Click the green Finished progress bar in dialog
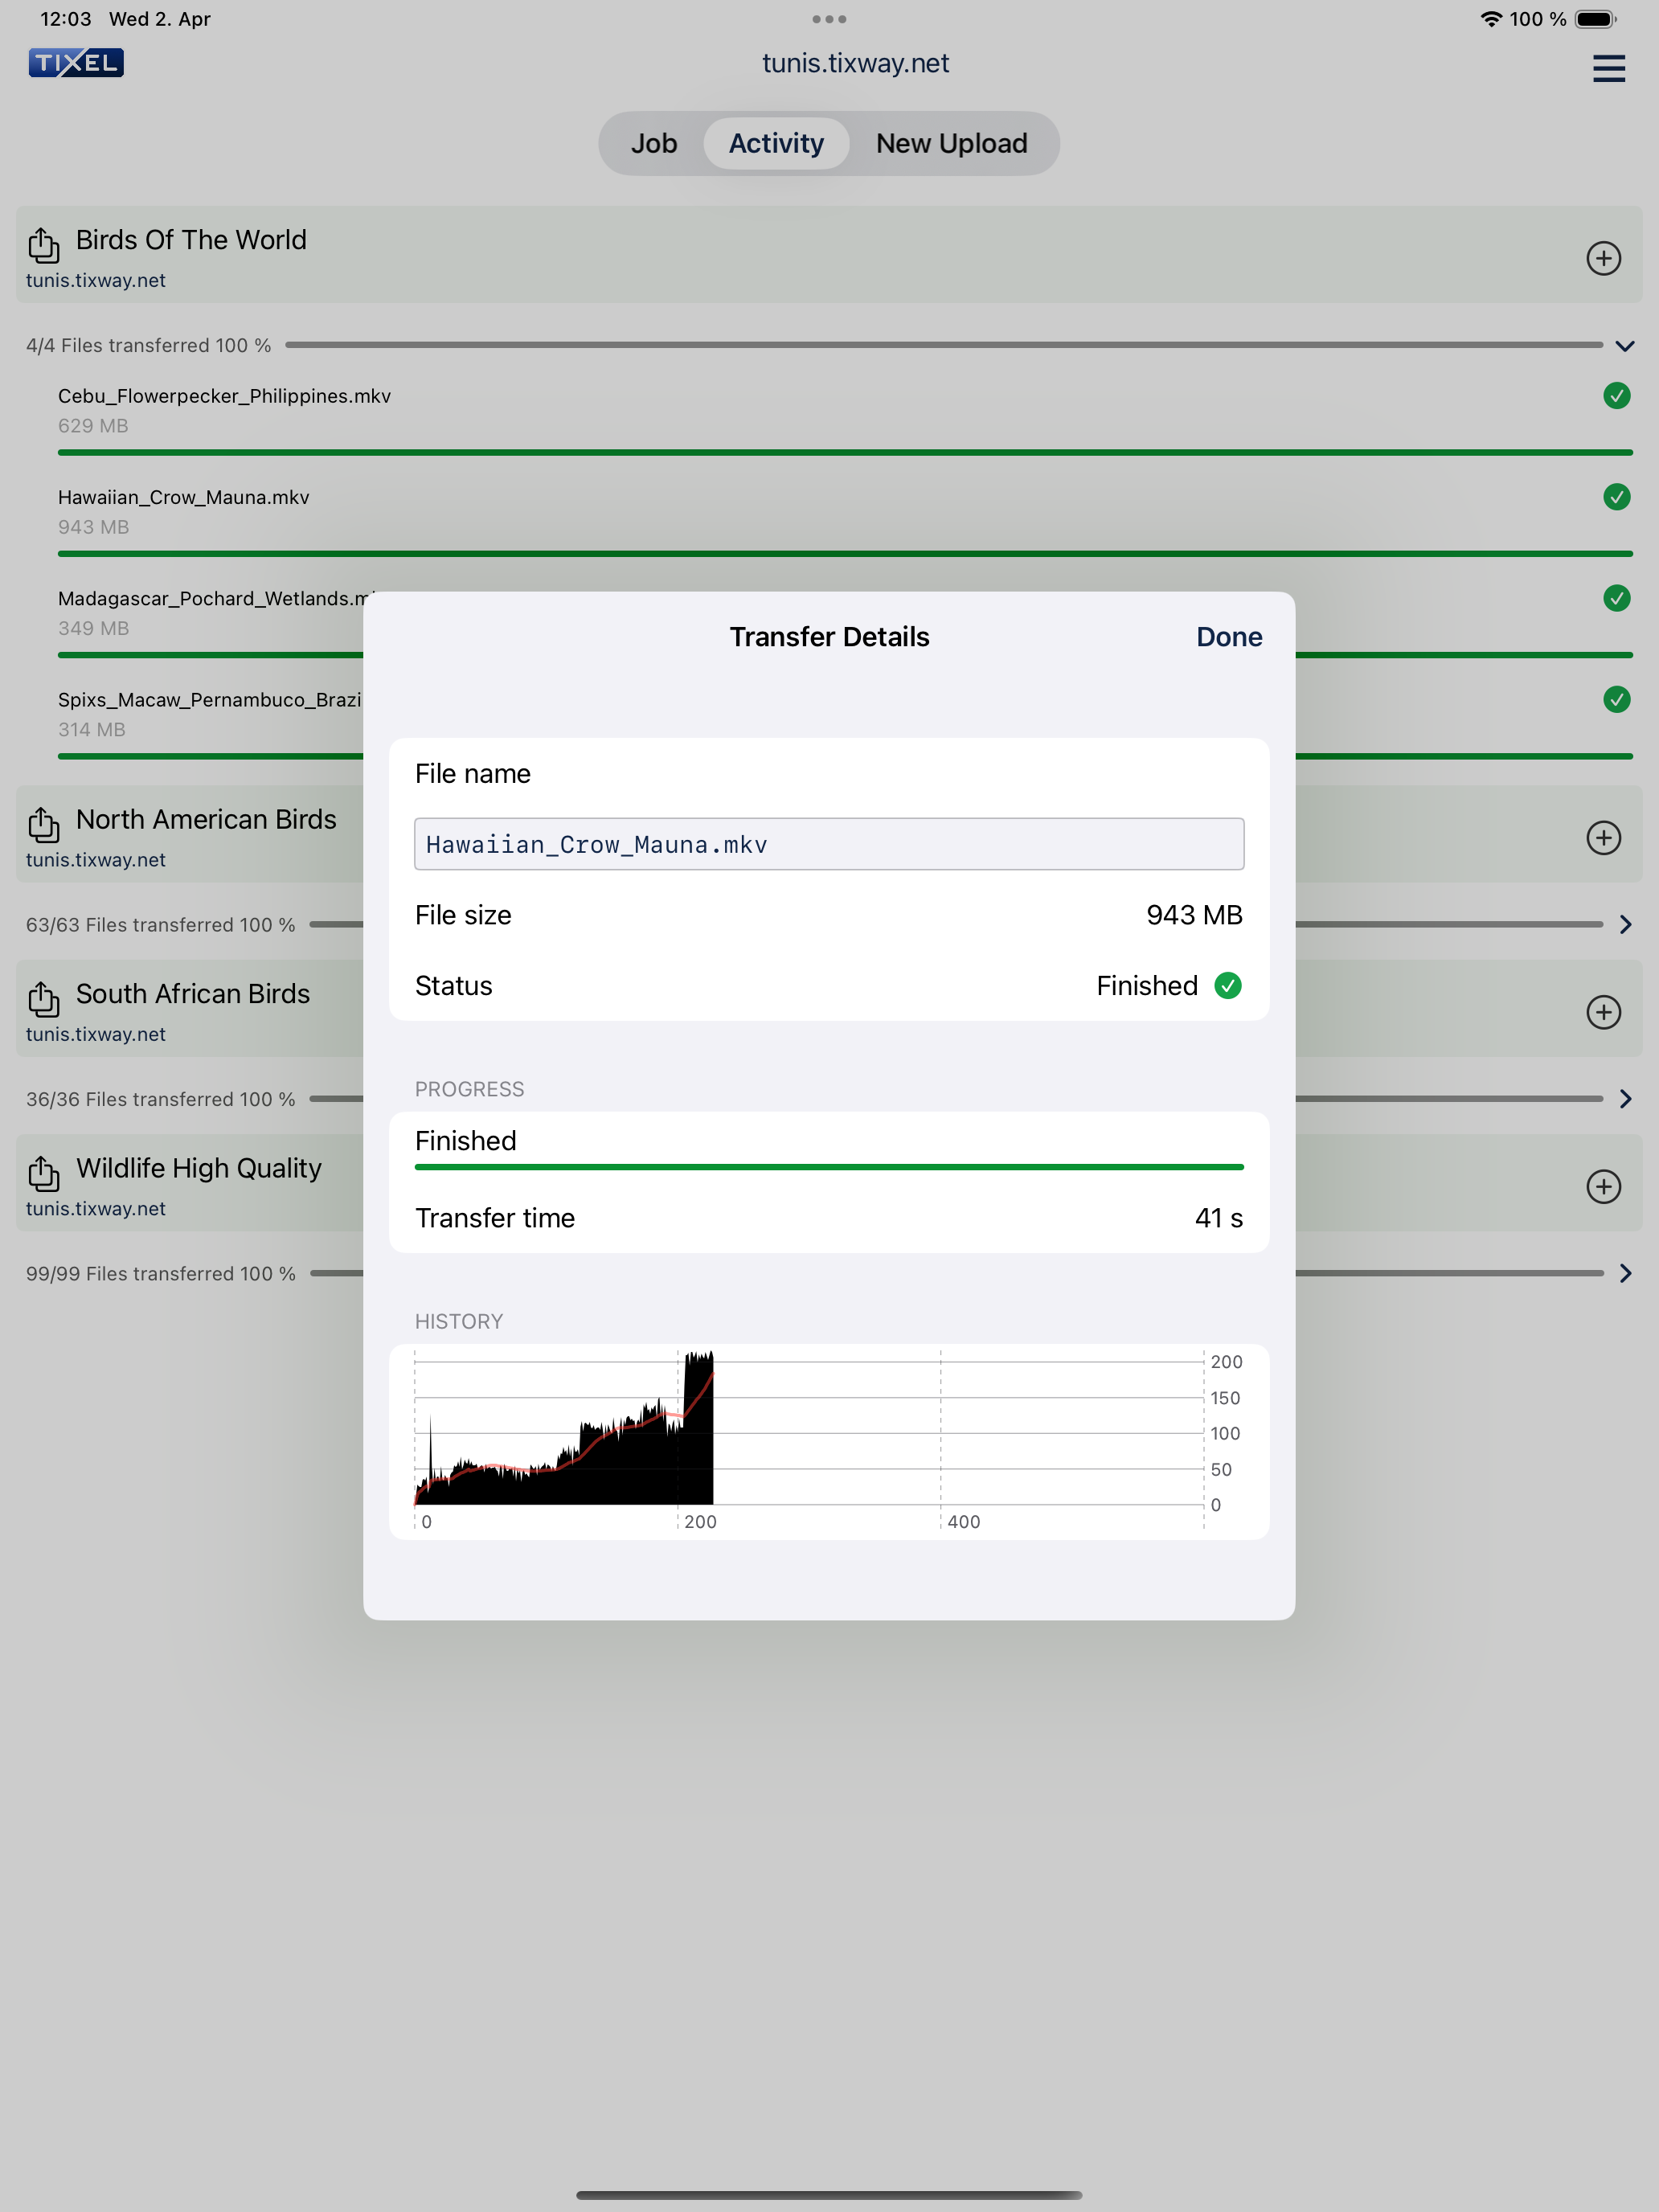Viewport: 1659px width, 2212px height. 829,1167
